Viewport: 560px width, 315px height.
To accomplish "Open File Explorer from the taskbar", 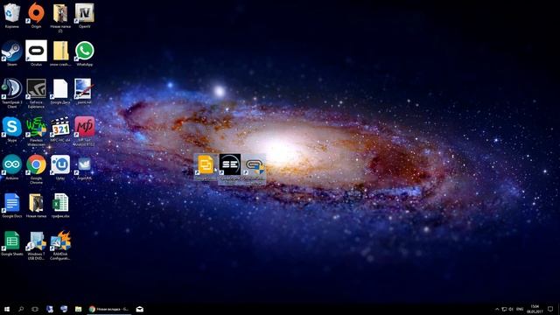I will tap(78, 309).
